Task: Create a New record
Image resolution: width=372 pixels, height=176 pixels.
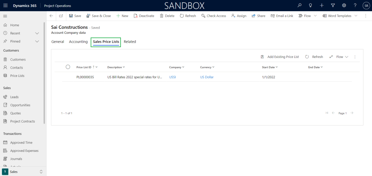Action: (122, 16)
